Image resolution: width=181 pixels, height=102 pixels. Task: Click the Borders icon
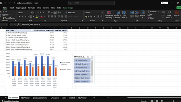click(31, 17)
